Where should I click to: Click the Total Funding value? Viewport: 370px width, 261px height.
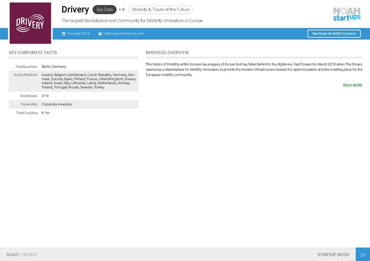[46, 114]
